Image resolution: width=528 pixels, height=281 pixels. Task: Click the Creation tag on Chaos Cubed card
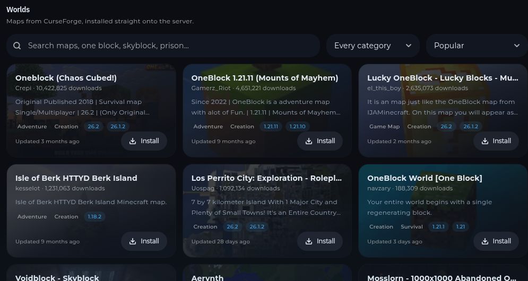[x=66, y=127]
